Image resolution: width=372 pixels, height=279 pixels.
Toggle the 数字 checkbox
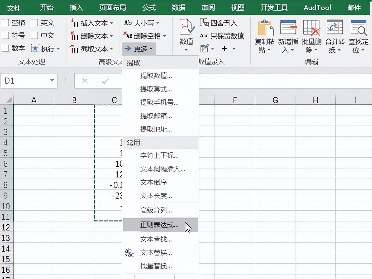(5, 48)
